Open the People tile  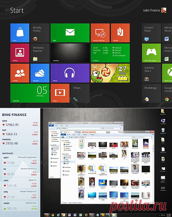pyautogui.click(x=20, y=73)
